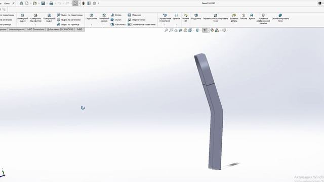324x182 pixels.
Task: Select Mirror (Зеркальное отражение) tool
Action: 142,25
